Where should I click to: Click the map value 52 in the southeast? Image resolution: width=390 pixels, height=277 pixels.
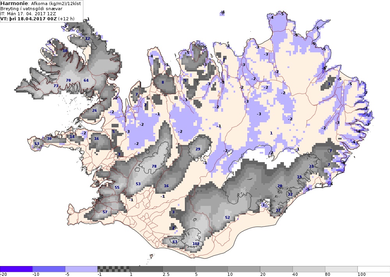click(x=227, y=218)
